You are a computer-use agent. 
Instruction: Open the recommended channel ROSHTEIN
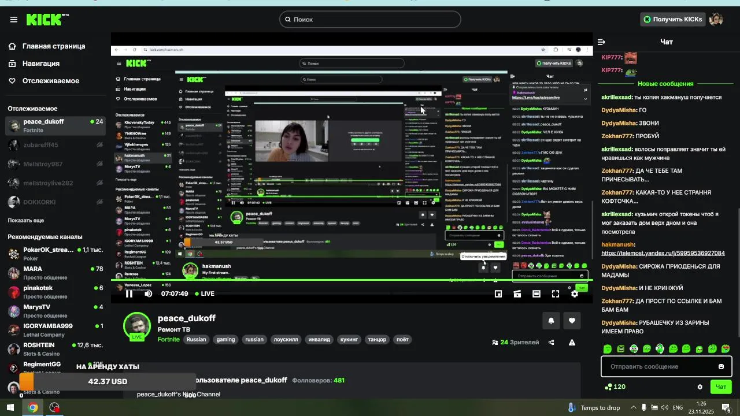[55, 350]
